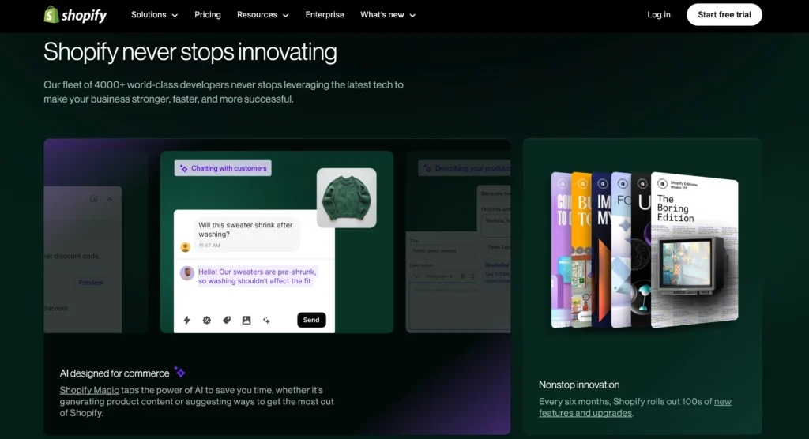Follow the new features and upgrades link
The width and height of the screenshot is (809, 439).
722,402
